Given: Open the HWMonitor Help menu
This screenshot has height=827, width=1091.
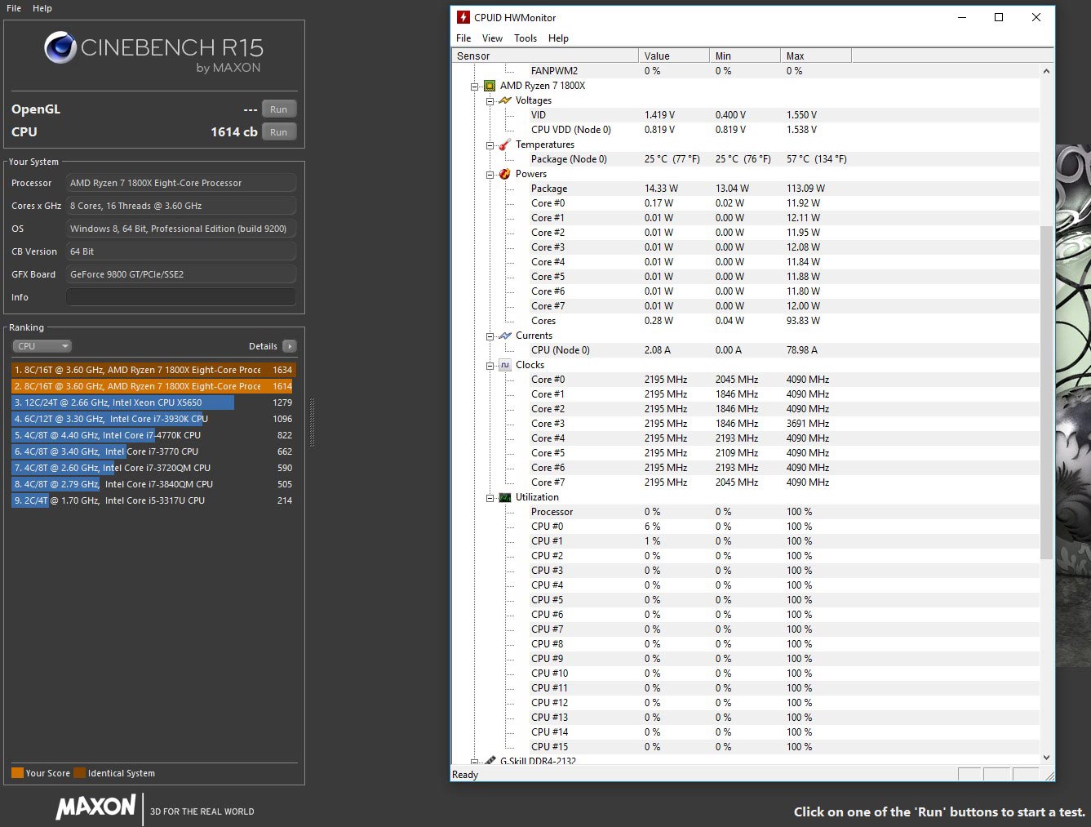Looking at the screenshot, I should (x=558, y=38).
